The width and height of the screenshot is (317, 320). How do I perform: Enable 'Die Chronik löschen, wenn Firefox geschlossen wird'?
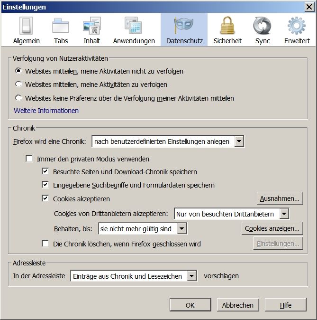45,244
